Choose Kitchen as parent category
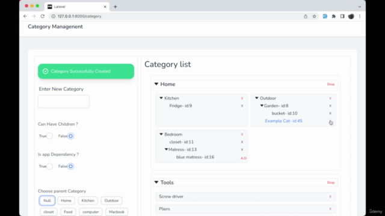 pyautogui.click(x=88, y=200)
